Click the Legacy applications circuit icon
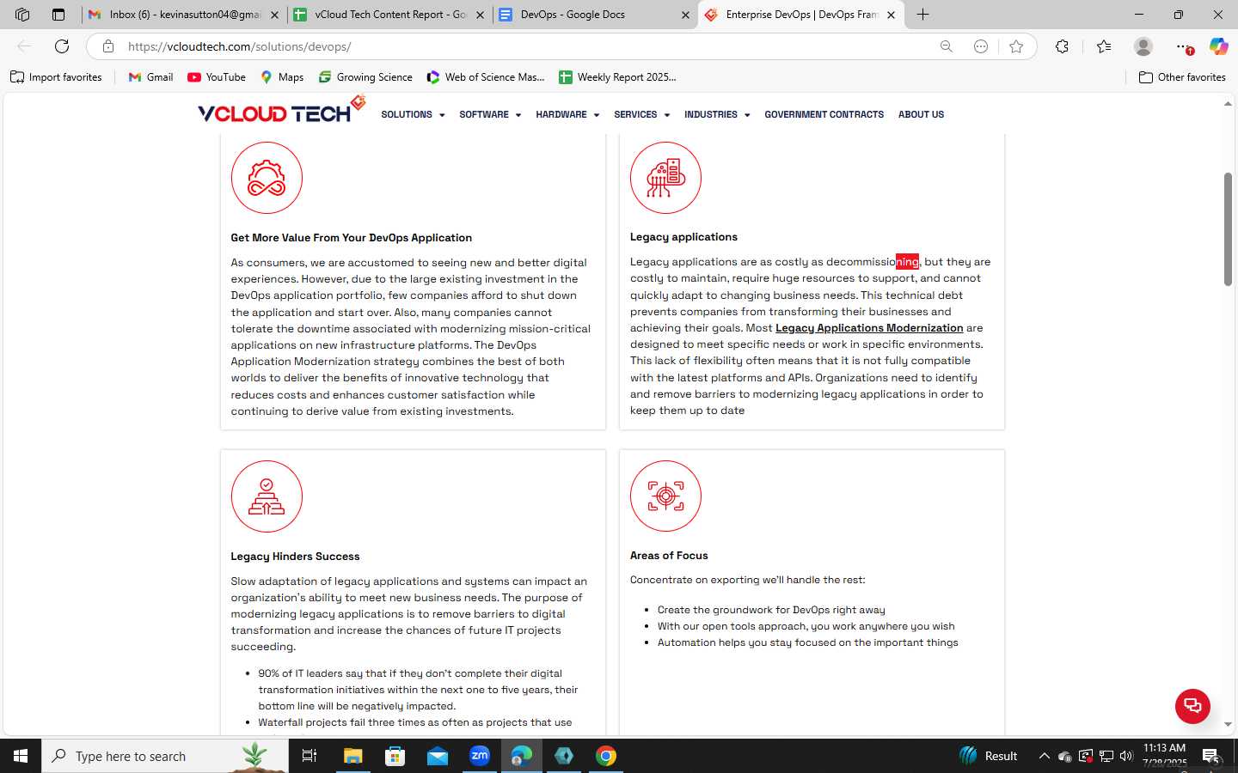Image resolution: width=1238 pixels, height=773 pixels. pyautogui.click(x=665, y=178)
